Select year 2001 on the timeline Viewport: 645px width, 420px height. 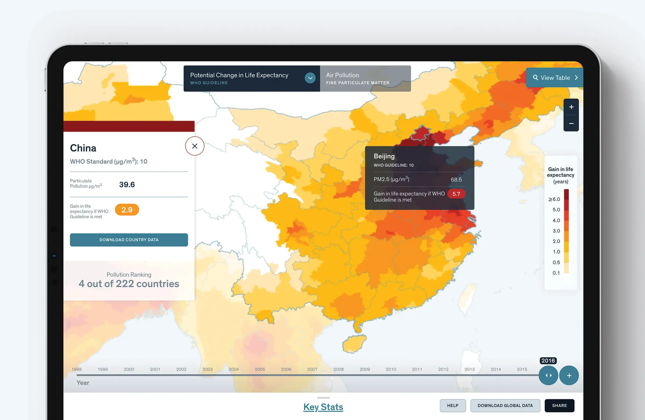point(155,370)
